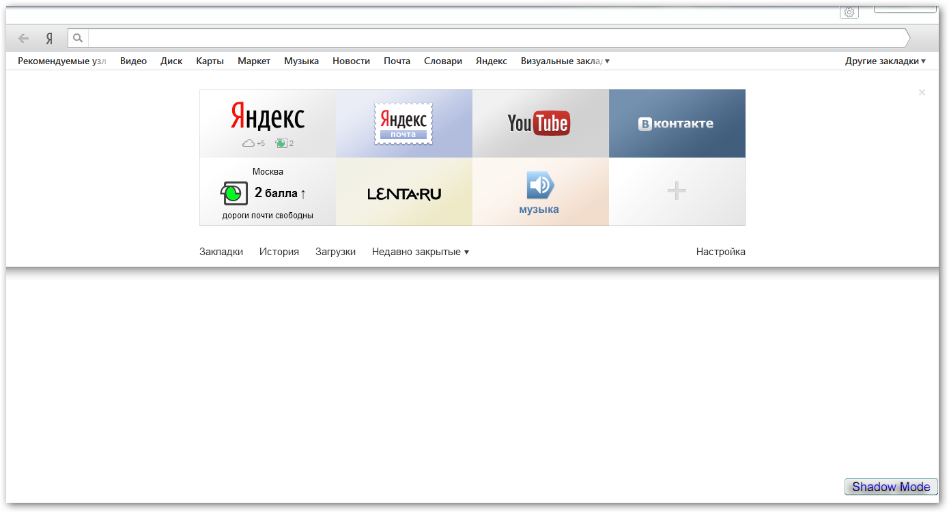Image resolution: width=949 pixels, height=513 pixels.
Task: Open the YouTube tile
Action: (x=541, y=123)
